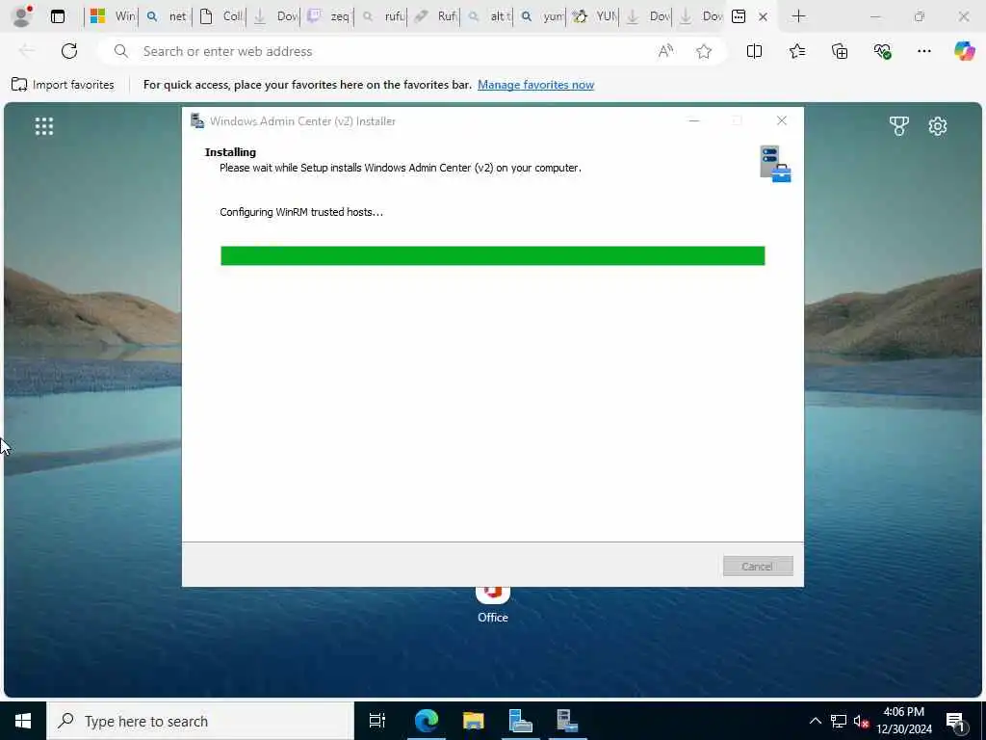The image size is (986, 740).
Task: Open the network status tray icon
Action: click(x=839, y=721)
